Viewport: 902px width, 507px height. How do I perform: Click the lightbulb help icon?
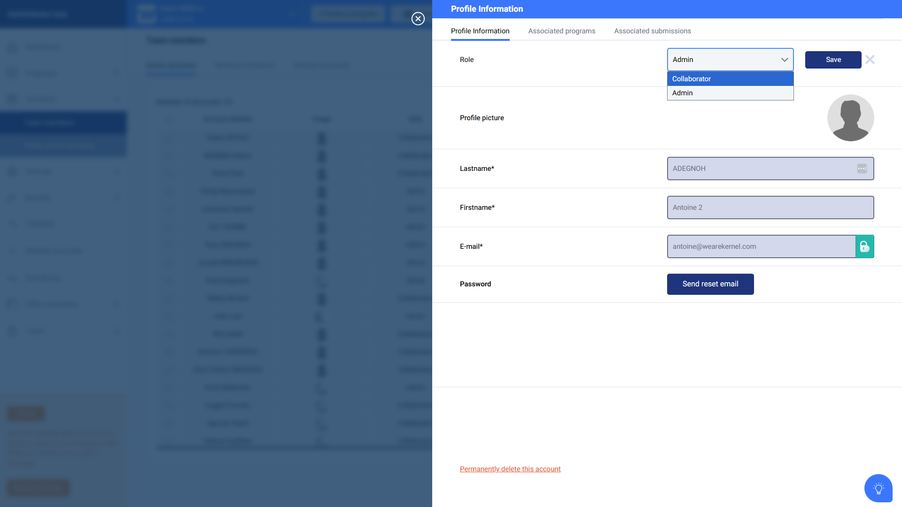878,488
